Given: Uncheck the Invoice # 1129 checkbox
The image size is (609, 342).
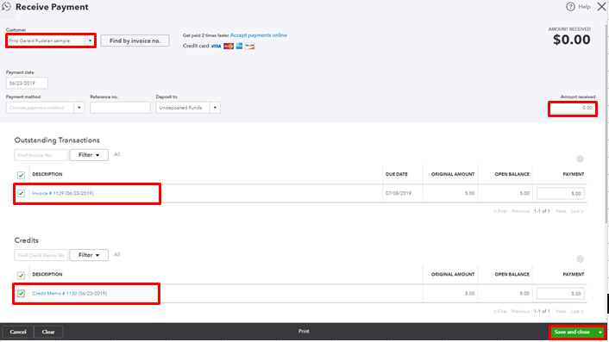Looking at the screenshot, I should coord(21,193).
